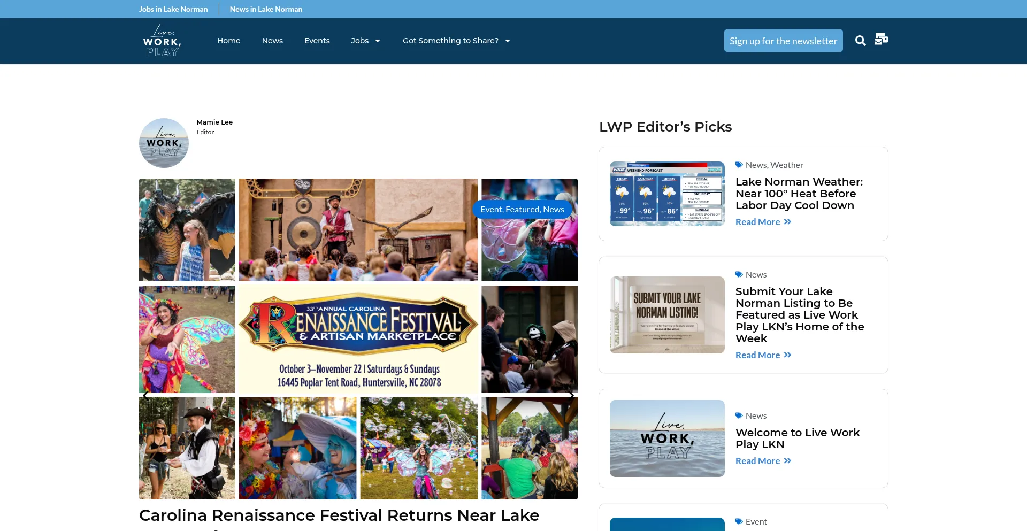Open the News menu item
Screen dimensions: 1027x531
coord(272,41)
